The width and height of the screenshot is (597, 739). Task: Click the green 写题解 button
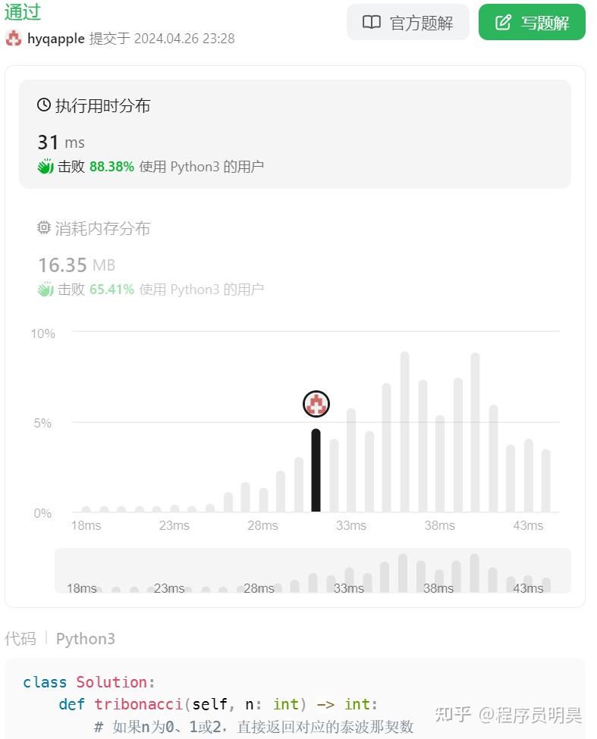pos(531,22)
